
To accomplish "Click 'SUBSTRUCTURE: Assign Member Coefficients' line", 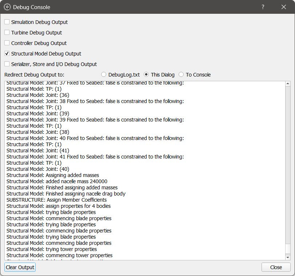I will pyautogui.click(x=57, y=200).
